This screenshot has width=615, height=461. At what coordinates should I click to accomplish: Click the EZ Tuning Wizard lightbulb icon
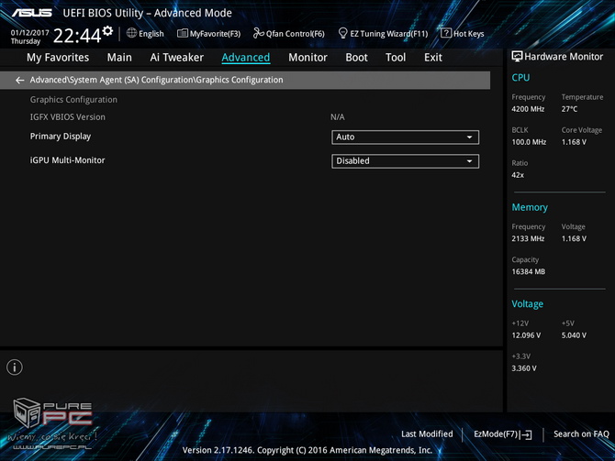click(342, 33)
